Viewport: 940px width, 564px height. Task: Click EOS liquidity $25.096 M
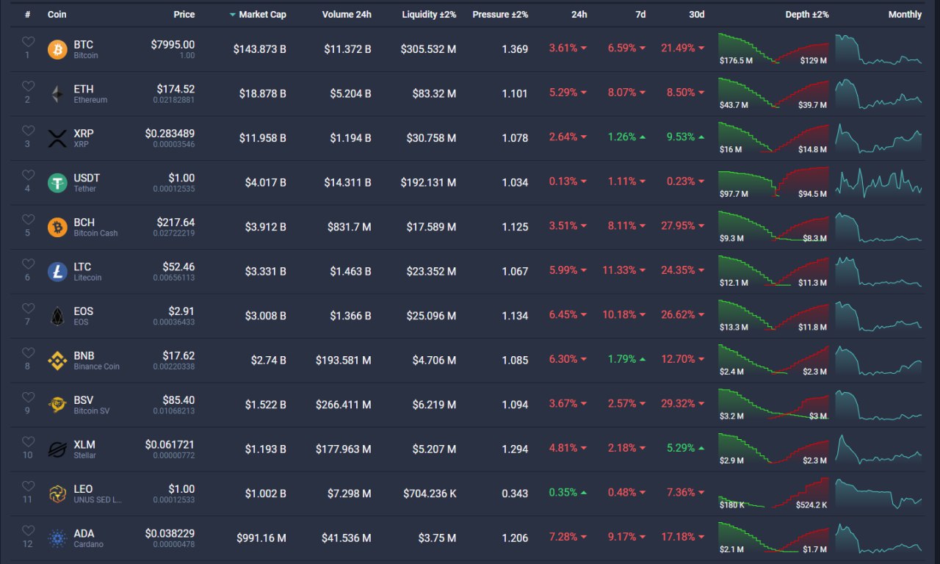431,316
